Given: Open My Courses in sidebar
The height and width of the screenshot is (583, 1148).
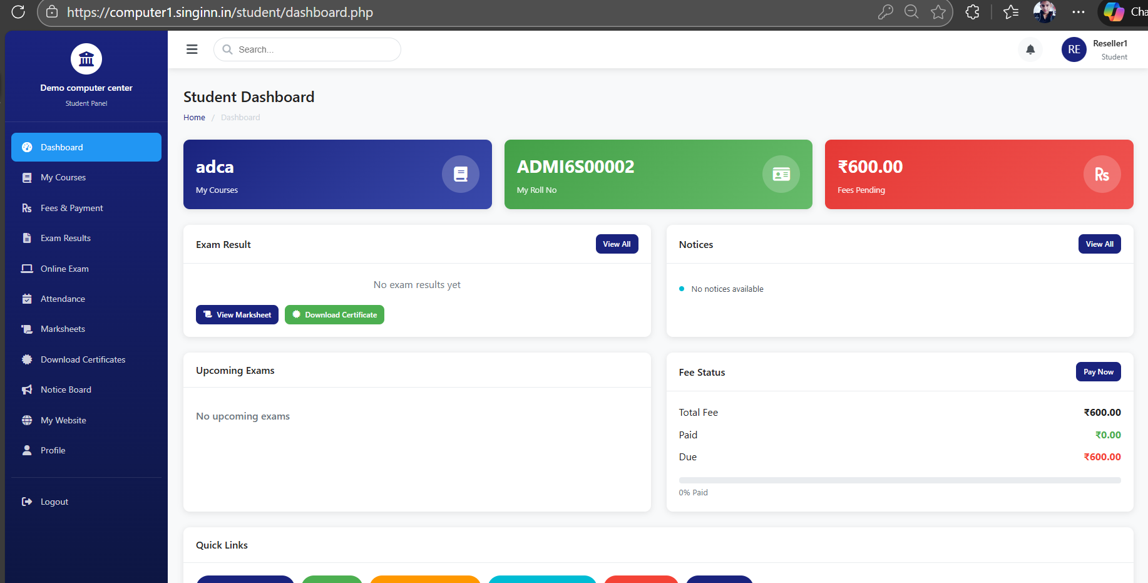Looking at the screenshot, I should point(63,178).
